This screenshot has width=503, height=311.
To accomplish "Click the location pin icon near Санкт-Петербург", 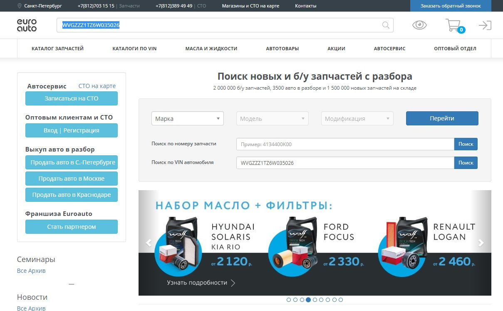I will [20, 6].
